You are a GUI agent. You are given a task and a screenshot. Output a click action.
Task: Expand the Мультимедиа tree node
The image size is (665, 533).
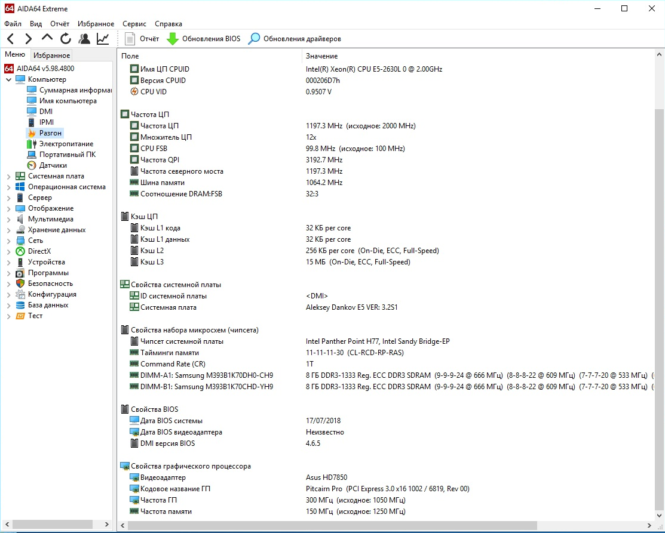(x=8, y=219)
